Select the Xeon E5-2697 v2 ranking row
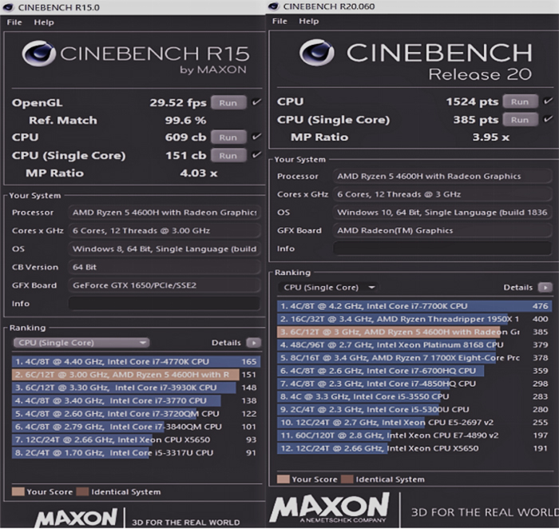Viewport: 559px width, 529px height. pos(414,423)
